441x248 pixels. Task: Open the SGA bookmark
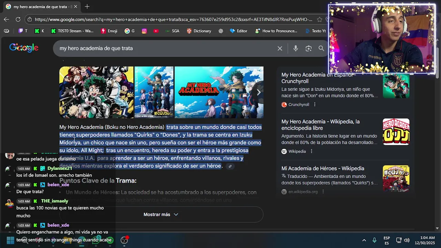click(172, 31)
